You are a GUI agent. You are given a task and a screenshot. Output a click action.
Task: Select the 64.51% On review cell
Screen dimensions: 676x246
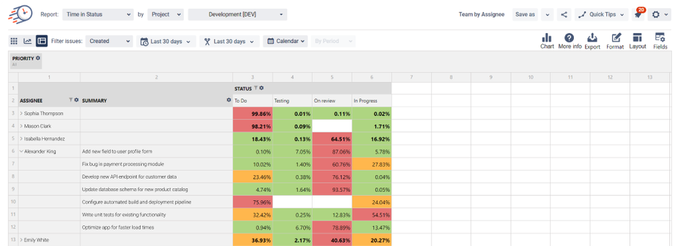click(332, 139)
